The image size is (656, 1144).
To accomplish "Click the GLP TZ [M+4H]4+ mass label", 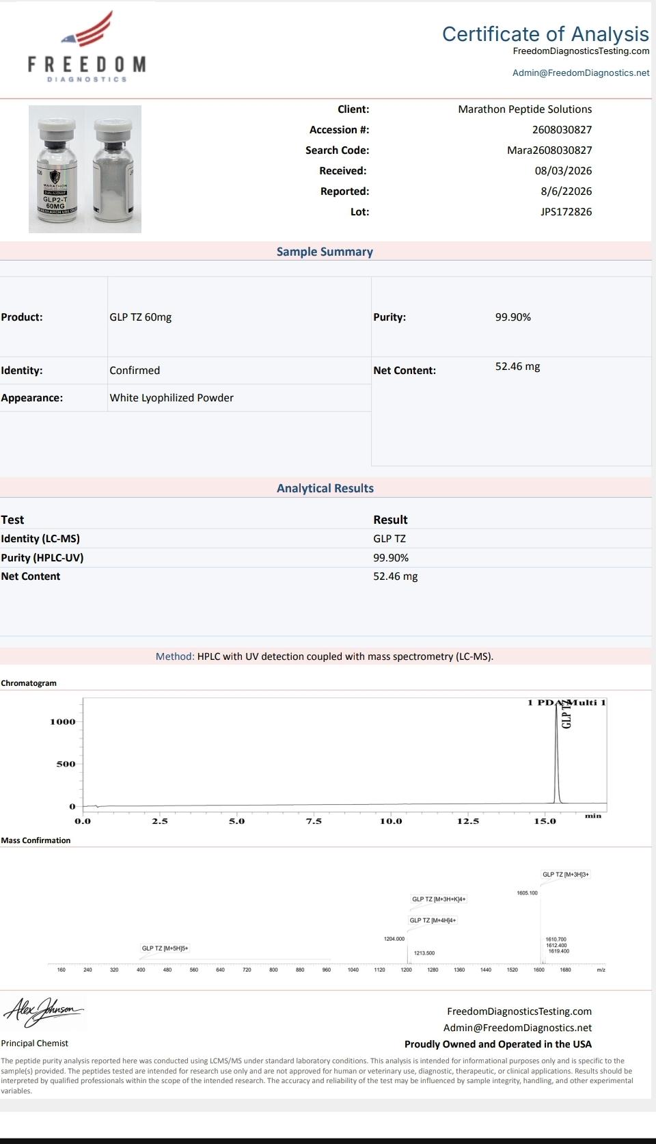I will click(433, 920).
